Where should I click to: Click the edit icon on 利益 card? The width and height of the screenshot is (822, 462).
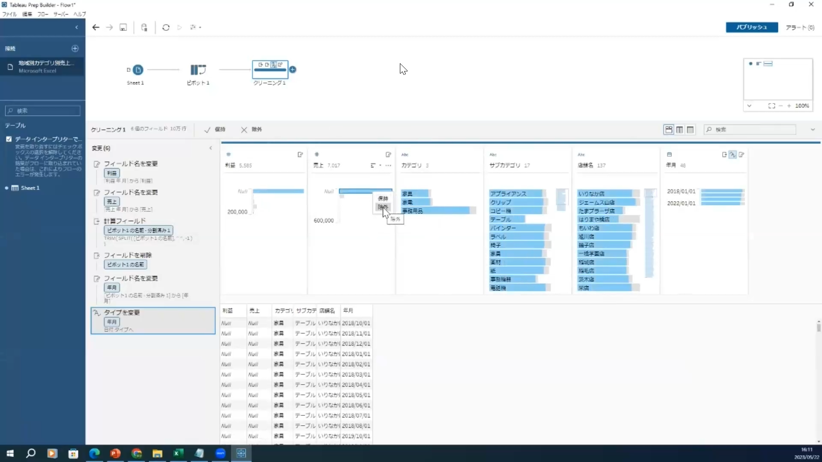(x=300, y=154)
